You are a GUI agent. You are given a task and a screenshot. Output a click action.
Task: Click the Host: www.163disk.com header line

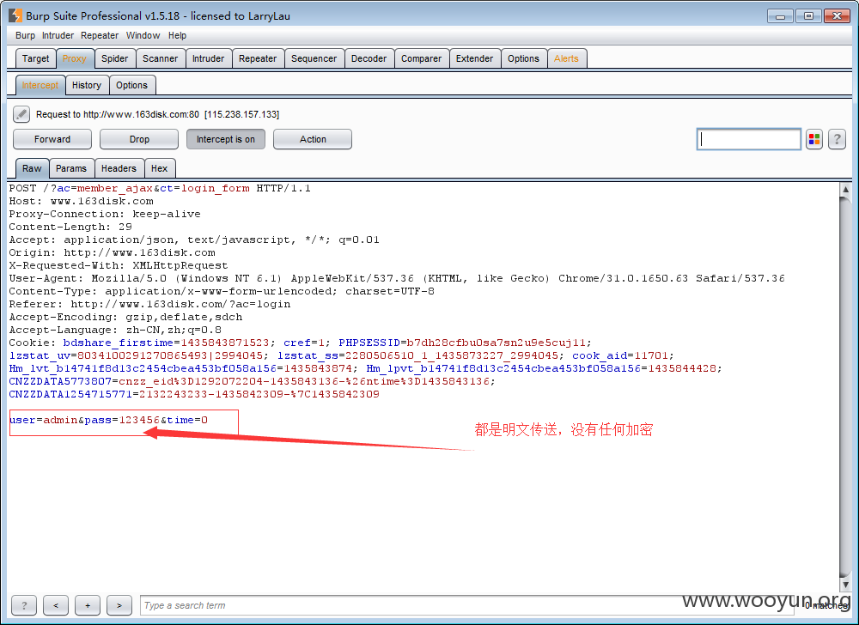point(81,201)
